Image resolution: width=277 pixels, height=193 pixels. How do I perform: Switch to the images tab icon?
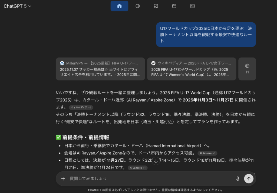156,6
